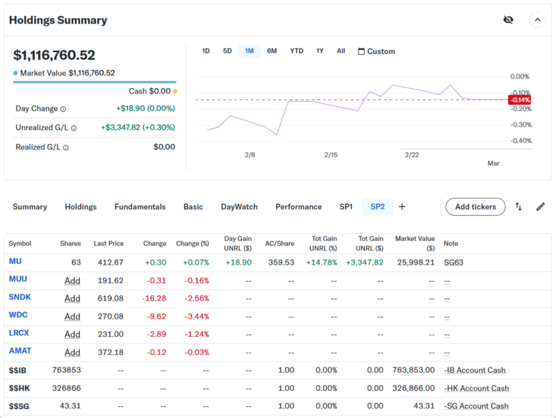Switch chart range to 1D
The image size is (556, 418).
pos(206,51)
